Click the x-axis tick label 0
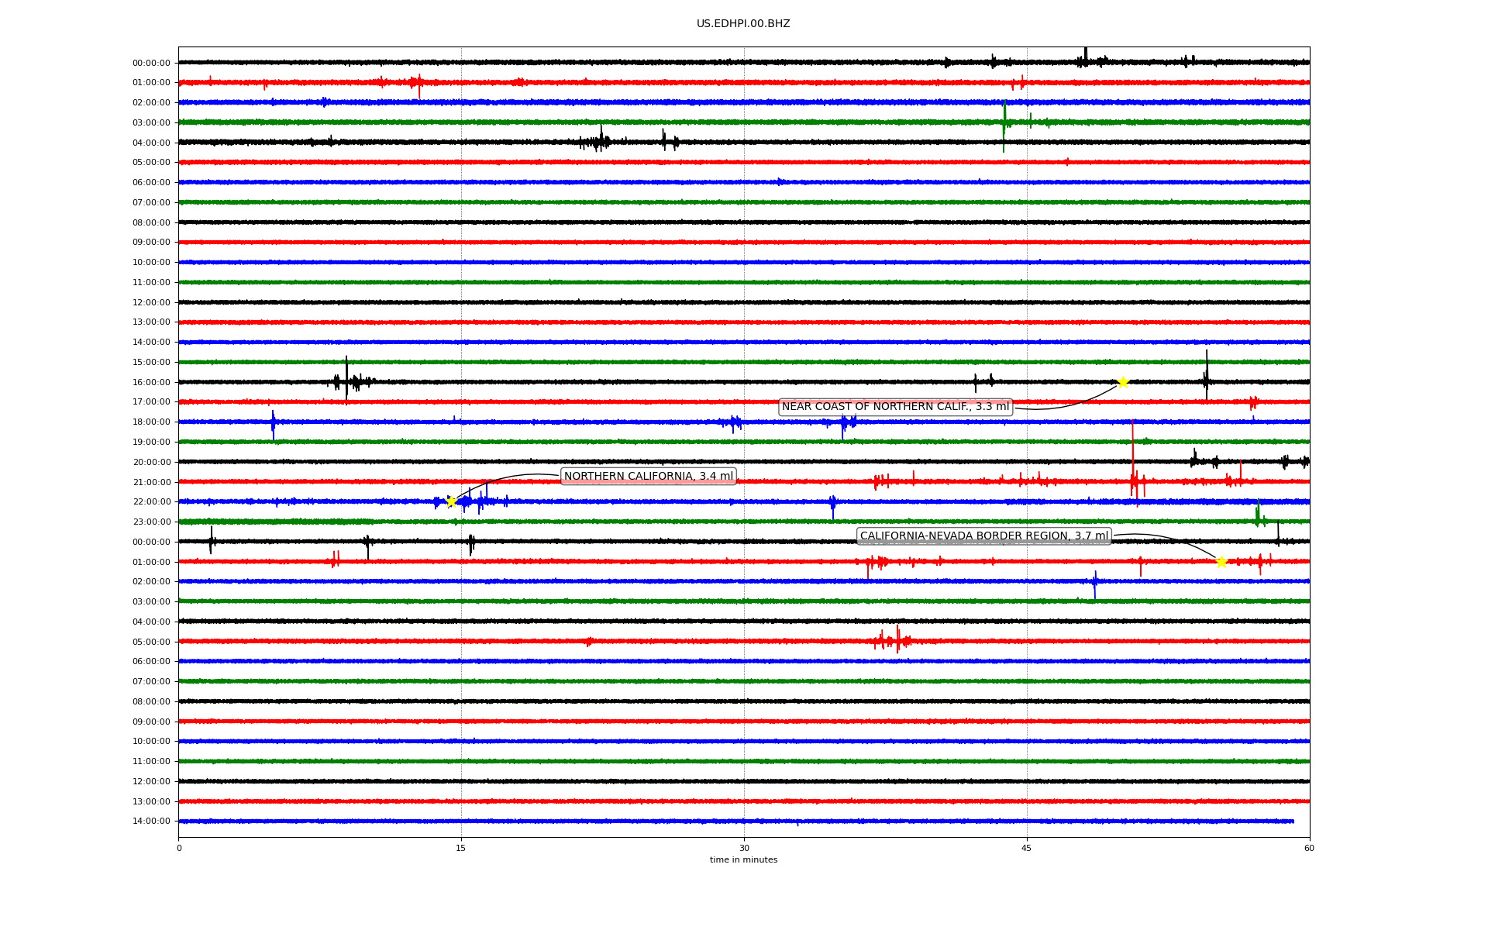The image size is (1488, 930). [x=179, y=848]
